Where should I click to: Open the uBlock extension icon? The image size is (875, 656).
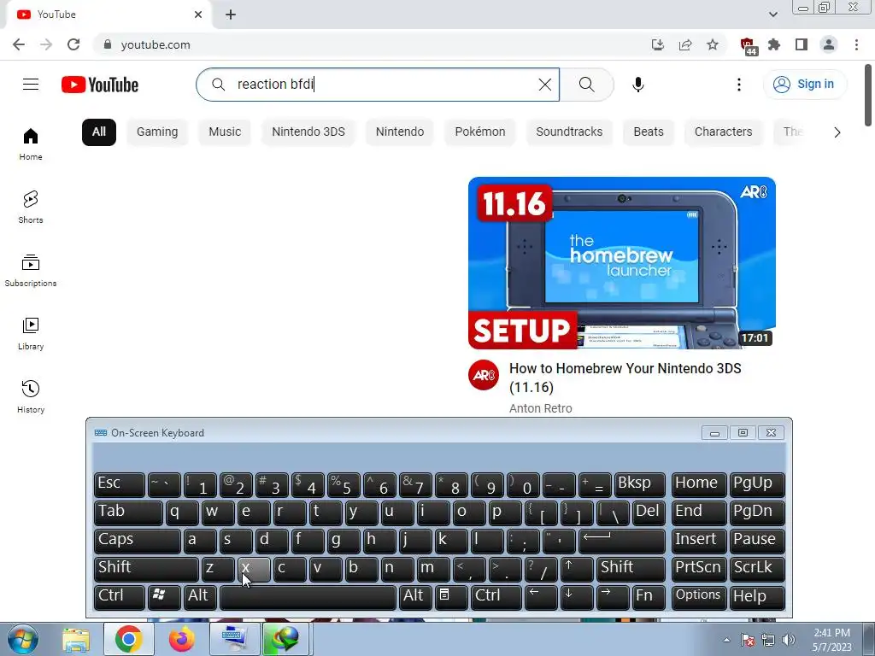pyautogui.click(x=748, y=46)
